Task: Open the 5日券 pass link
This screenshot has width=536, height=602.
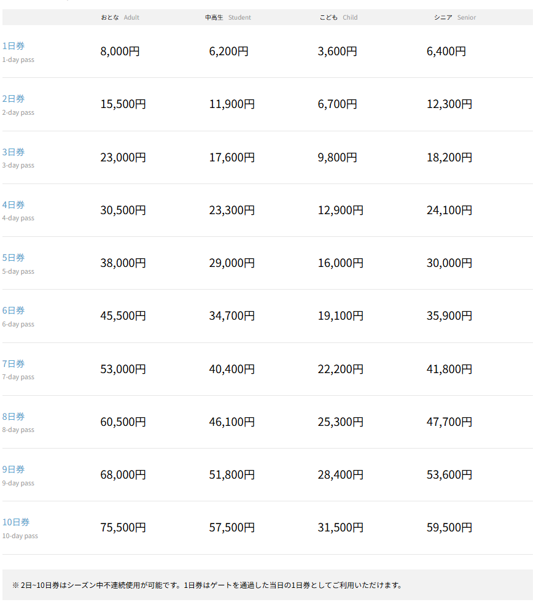Action: [x=14, y=258]
